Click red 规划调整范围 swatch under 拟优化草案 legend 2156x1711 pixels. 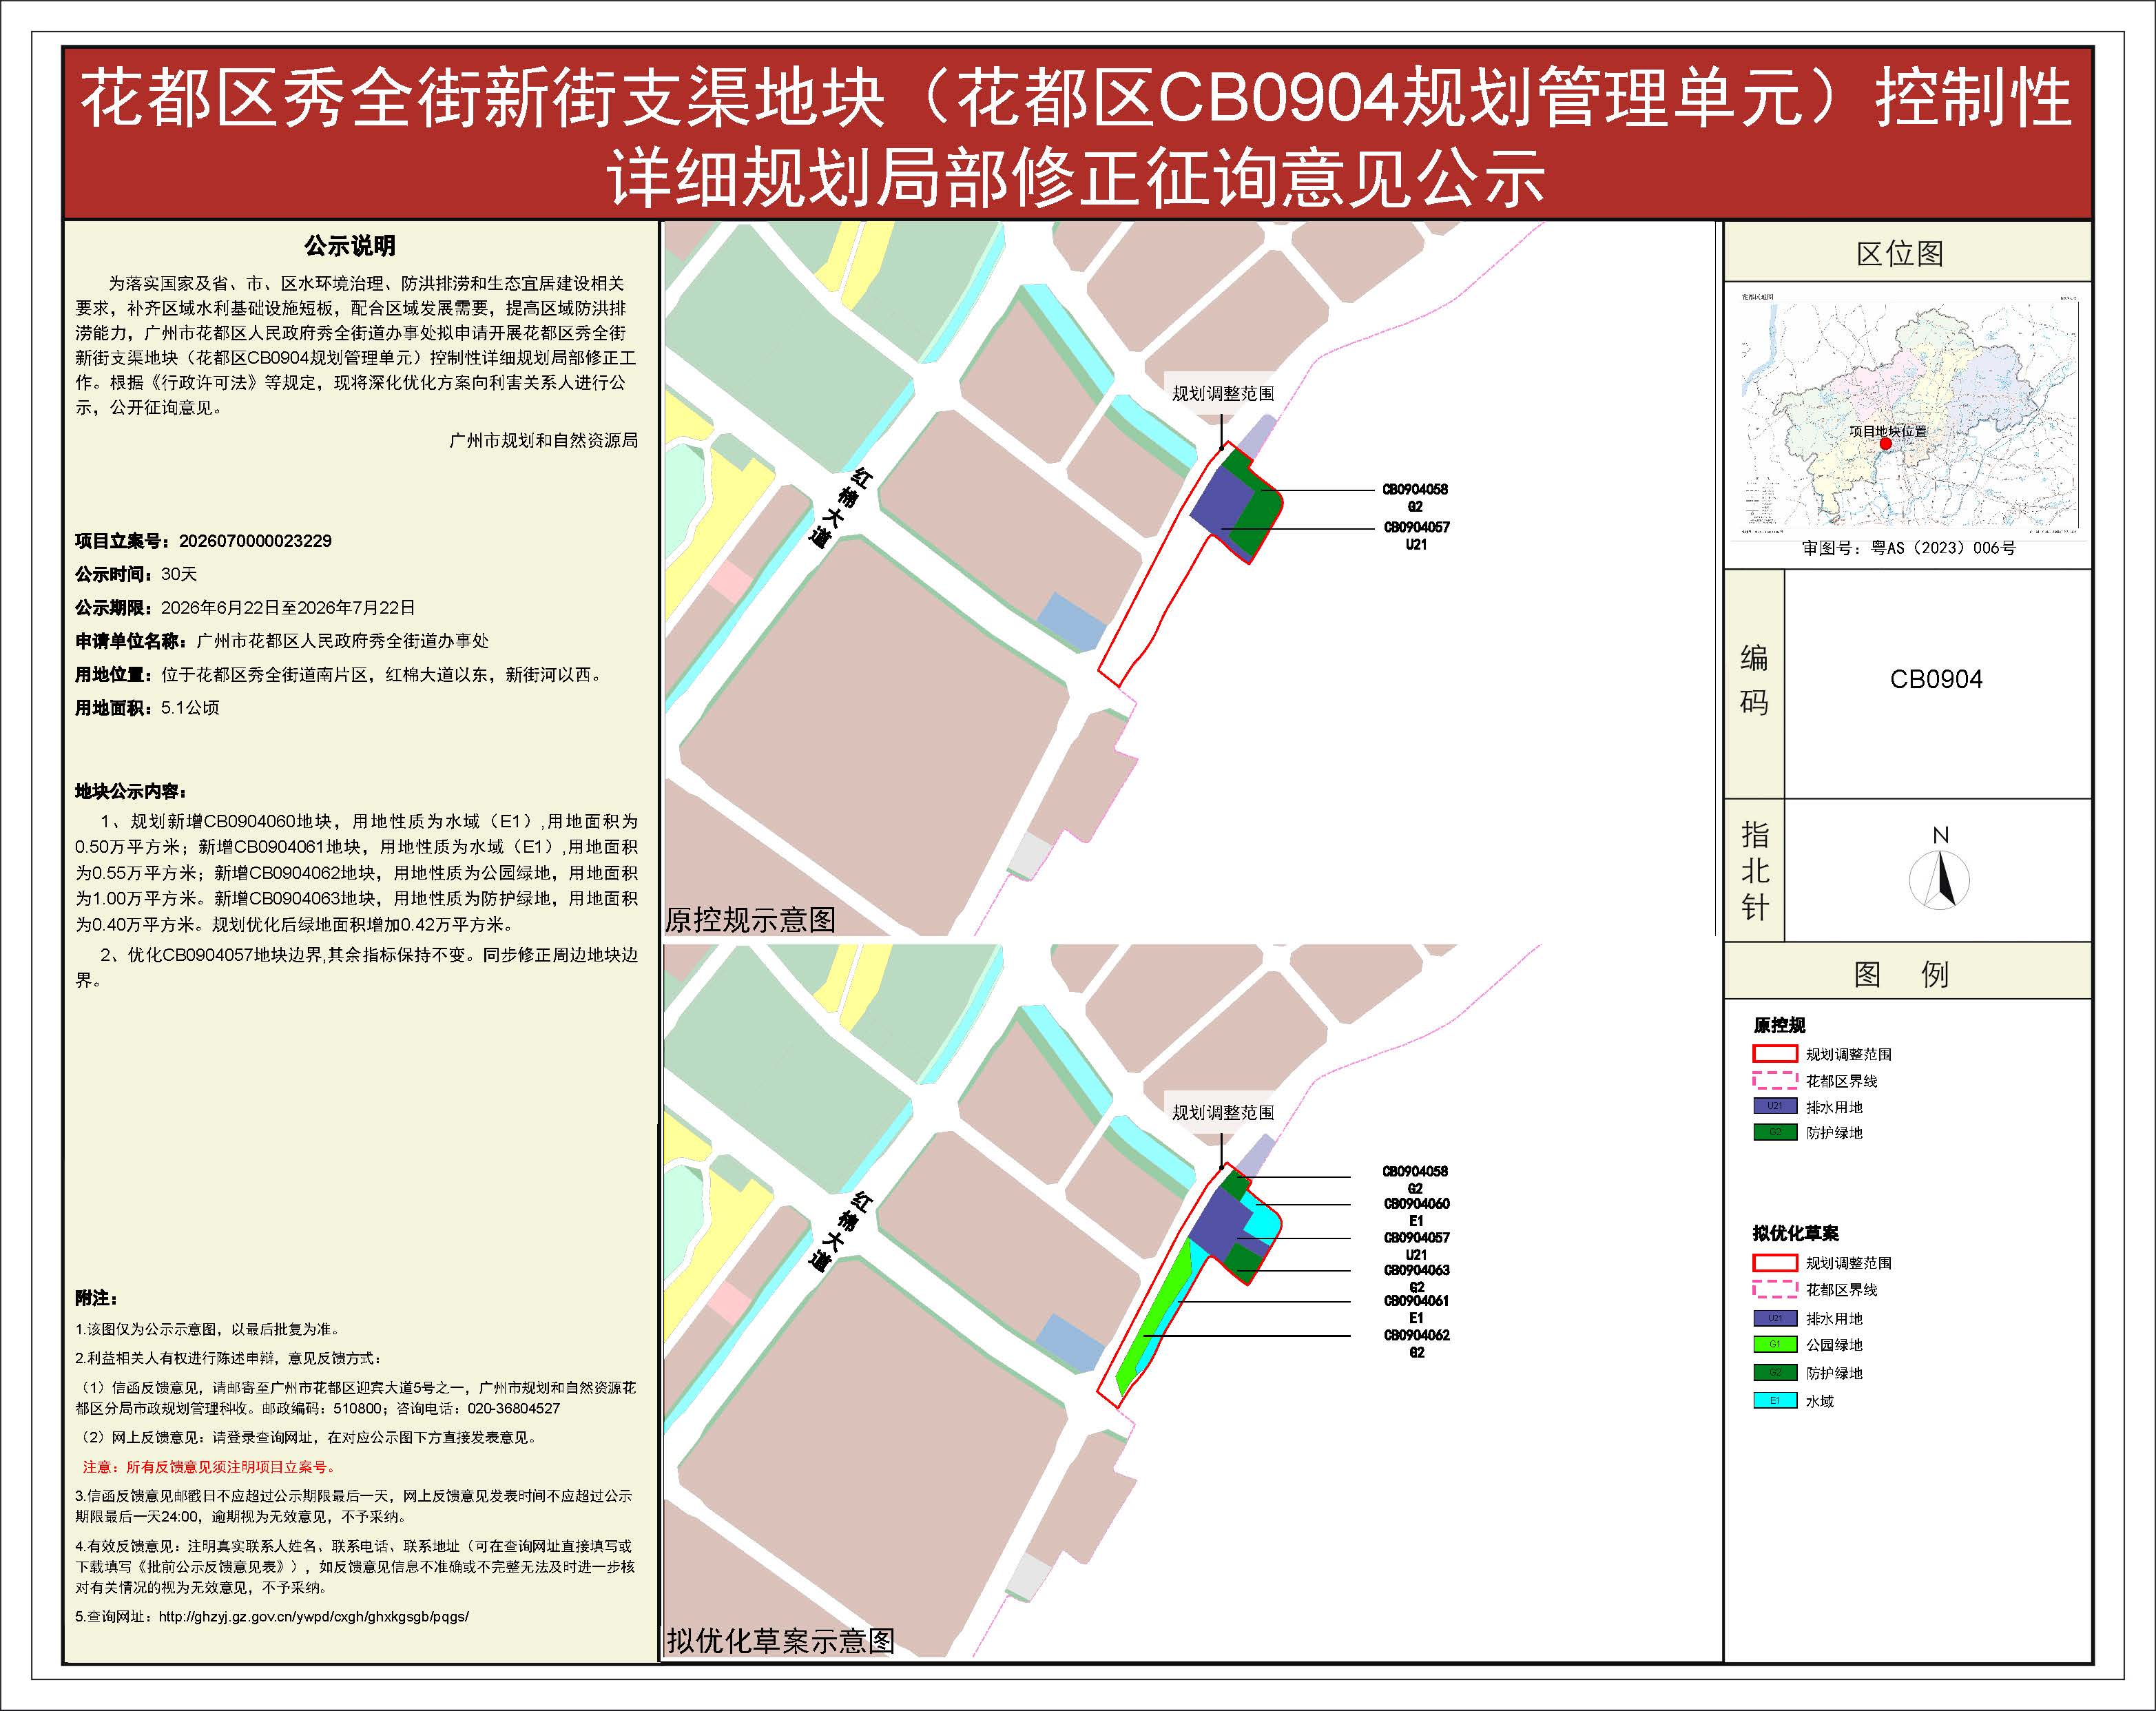[x=1775, y=1263]
